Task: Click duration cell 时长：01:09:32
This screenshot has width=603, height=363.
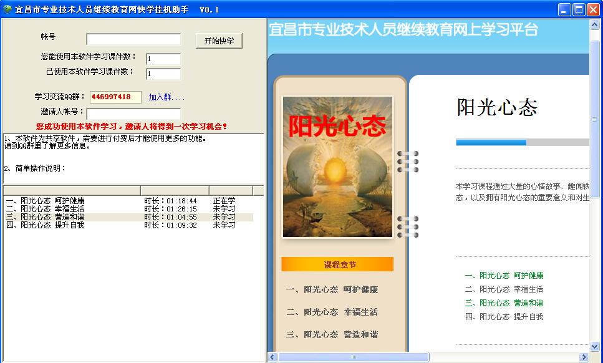Action: pos(170,225)
